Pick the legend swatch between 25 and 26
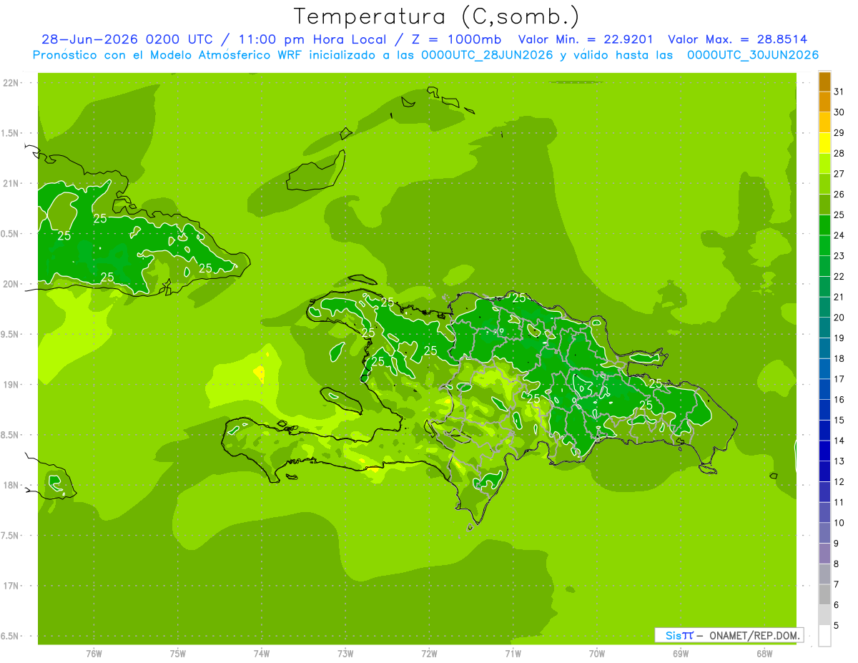This screenshot has width=858, height=663. [x=824, y=205]
